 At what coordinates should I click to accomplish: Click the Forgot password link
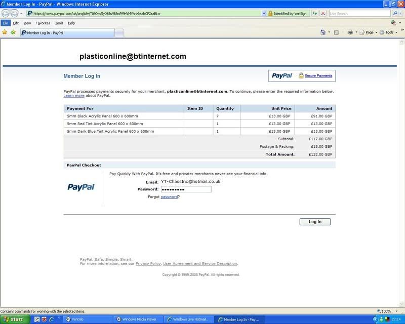[169, 197]
